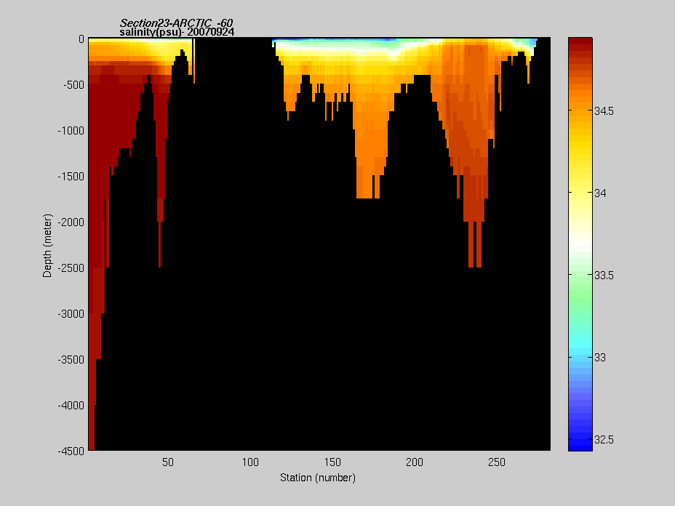Screen dimensions: 675x506
Task: Click the x-axis tick label '100'
Action: pos(250,462)
